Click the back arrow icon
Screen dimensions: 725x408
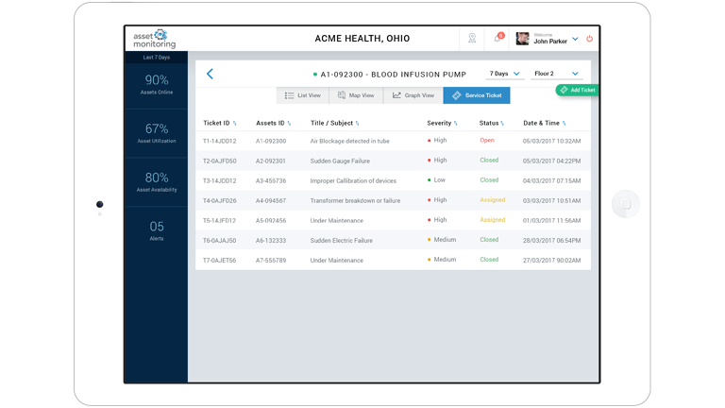210,74
